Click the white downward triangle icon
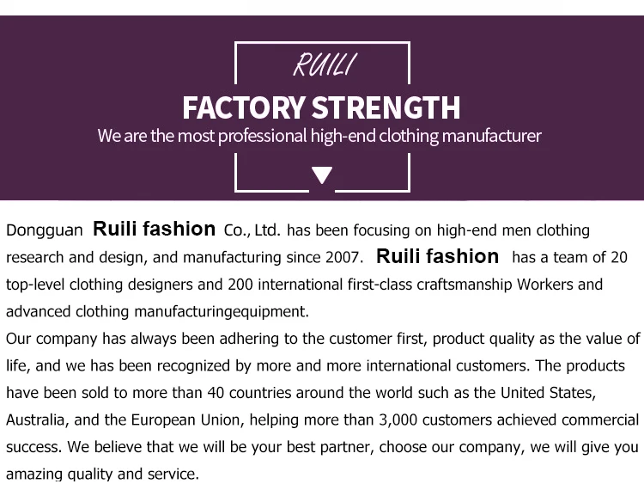The image size is (644, 484). 322,176
